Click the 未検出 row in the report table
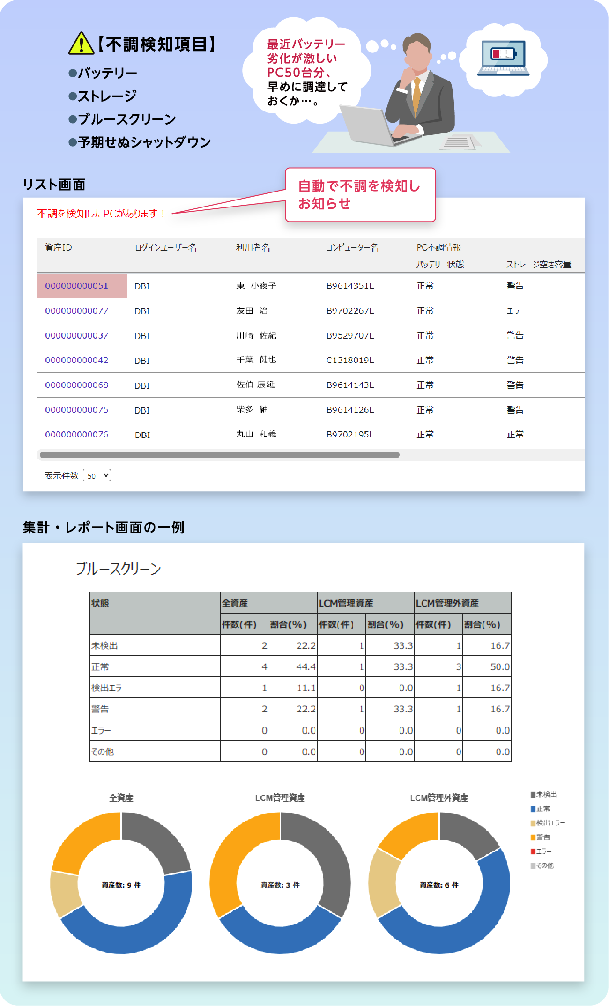Viewport: 609px width, 1006px height. [300, 645]
